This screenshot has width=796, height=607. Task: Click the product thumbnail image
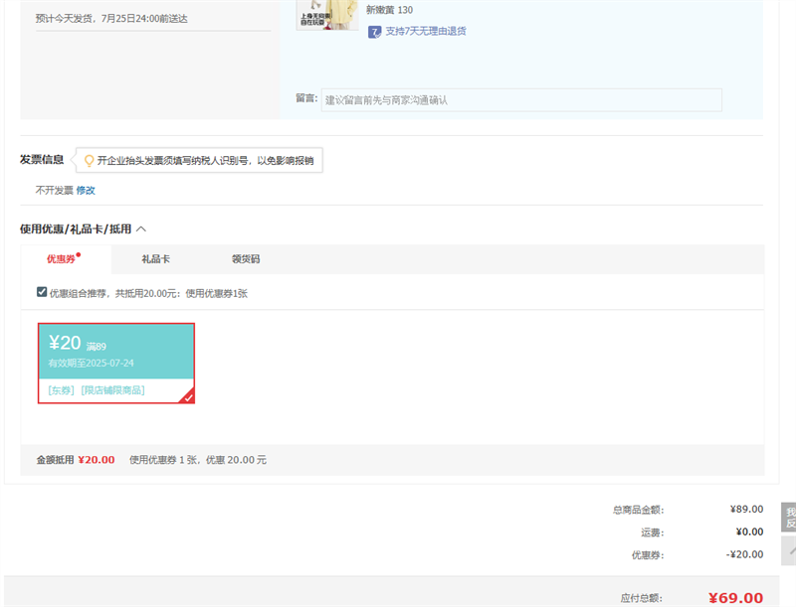pos(327,14)
